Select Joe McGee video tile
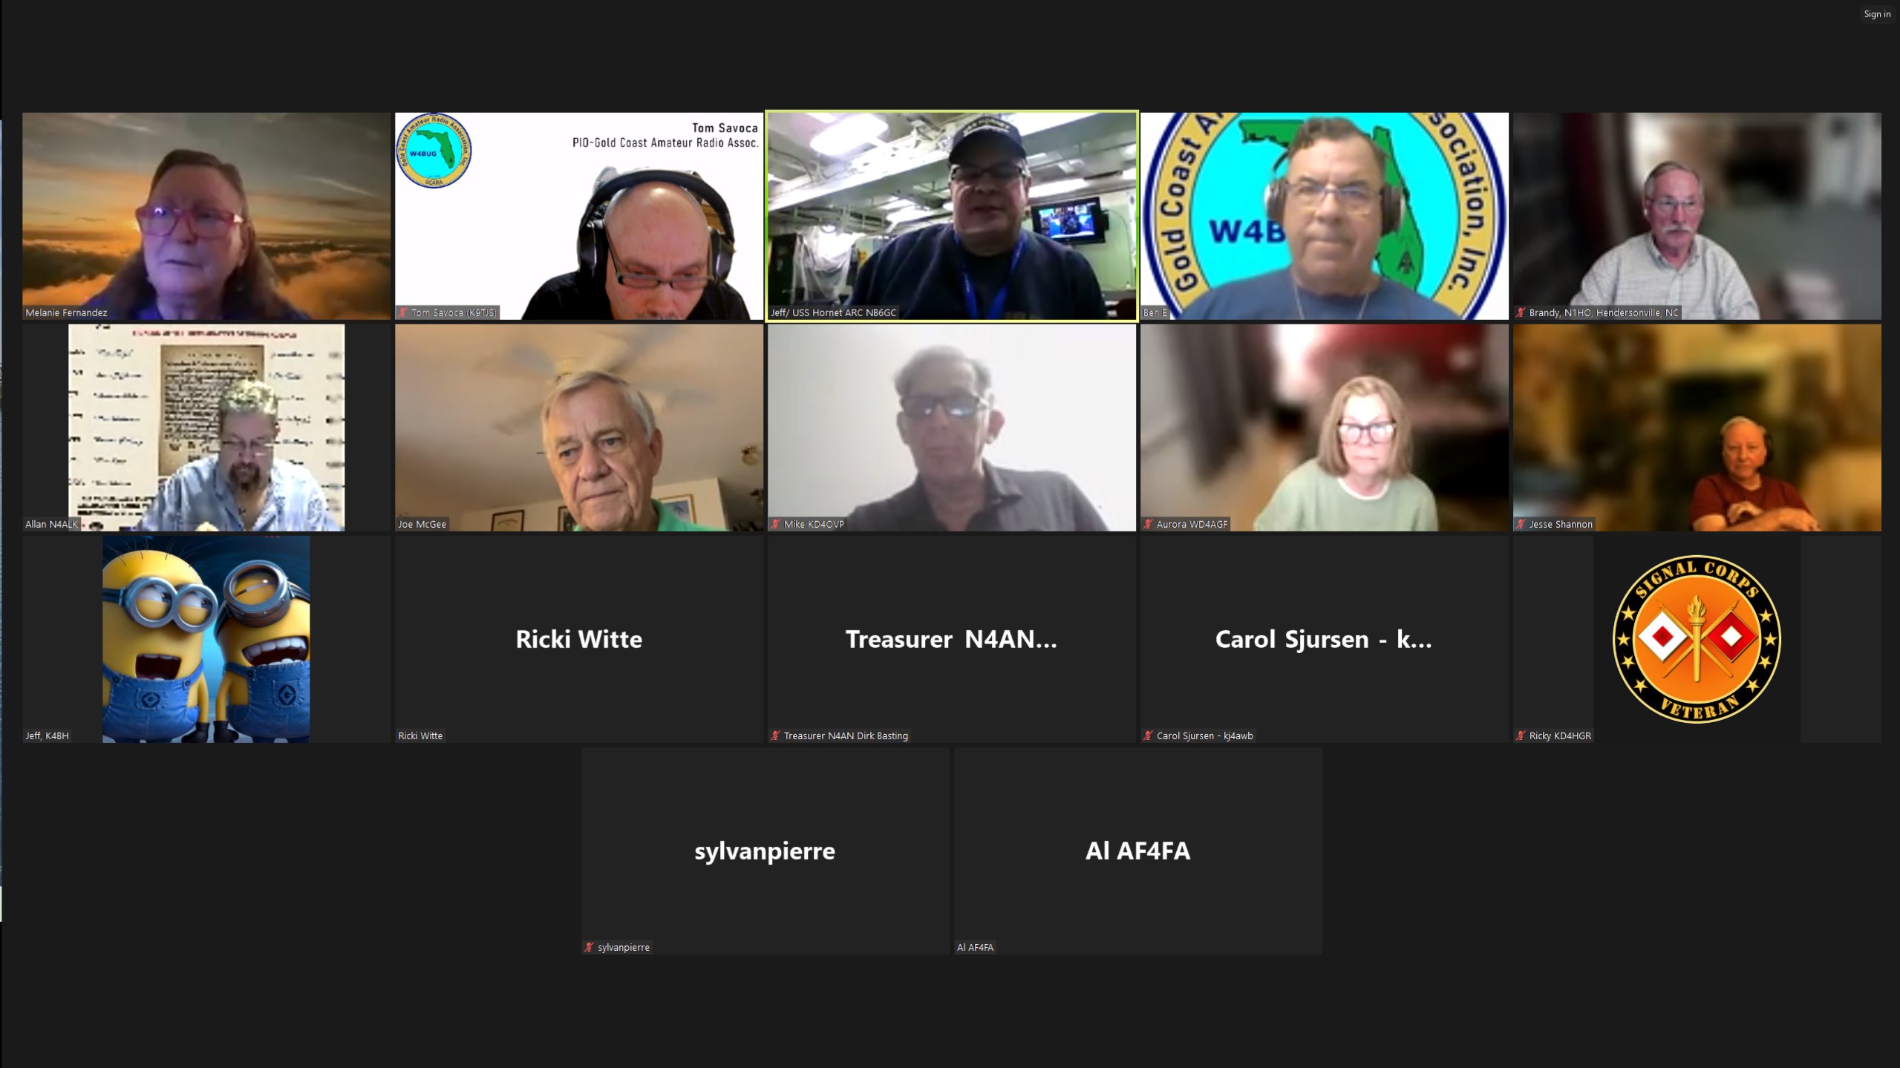Screen dimensions: 1900x1068 (x=579, y=427)
